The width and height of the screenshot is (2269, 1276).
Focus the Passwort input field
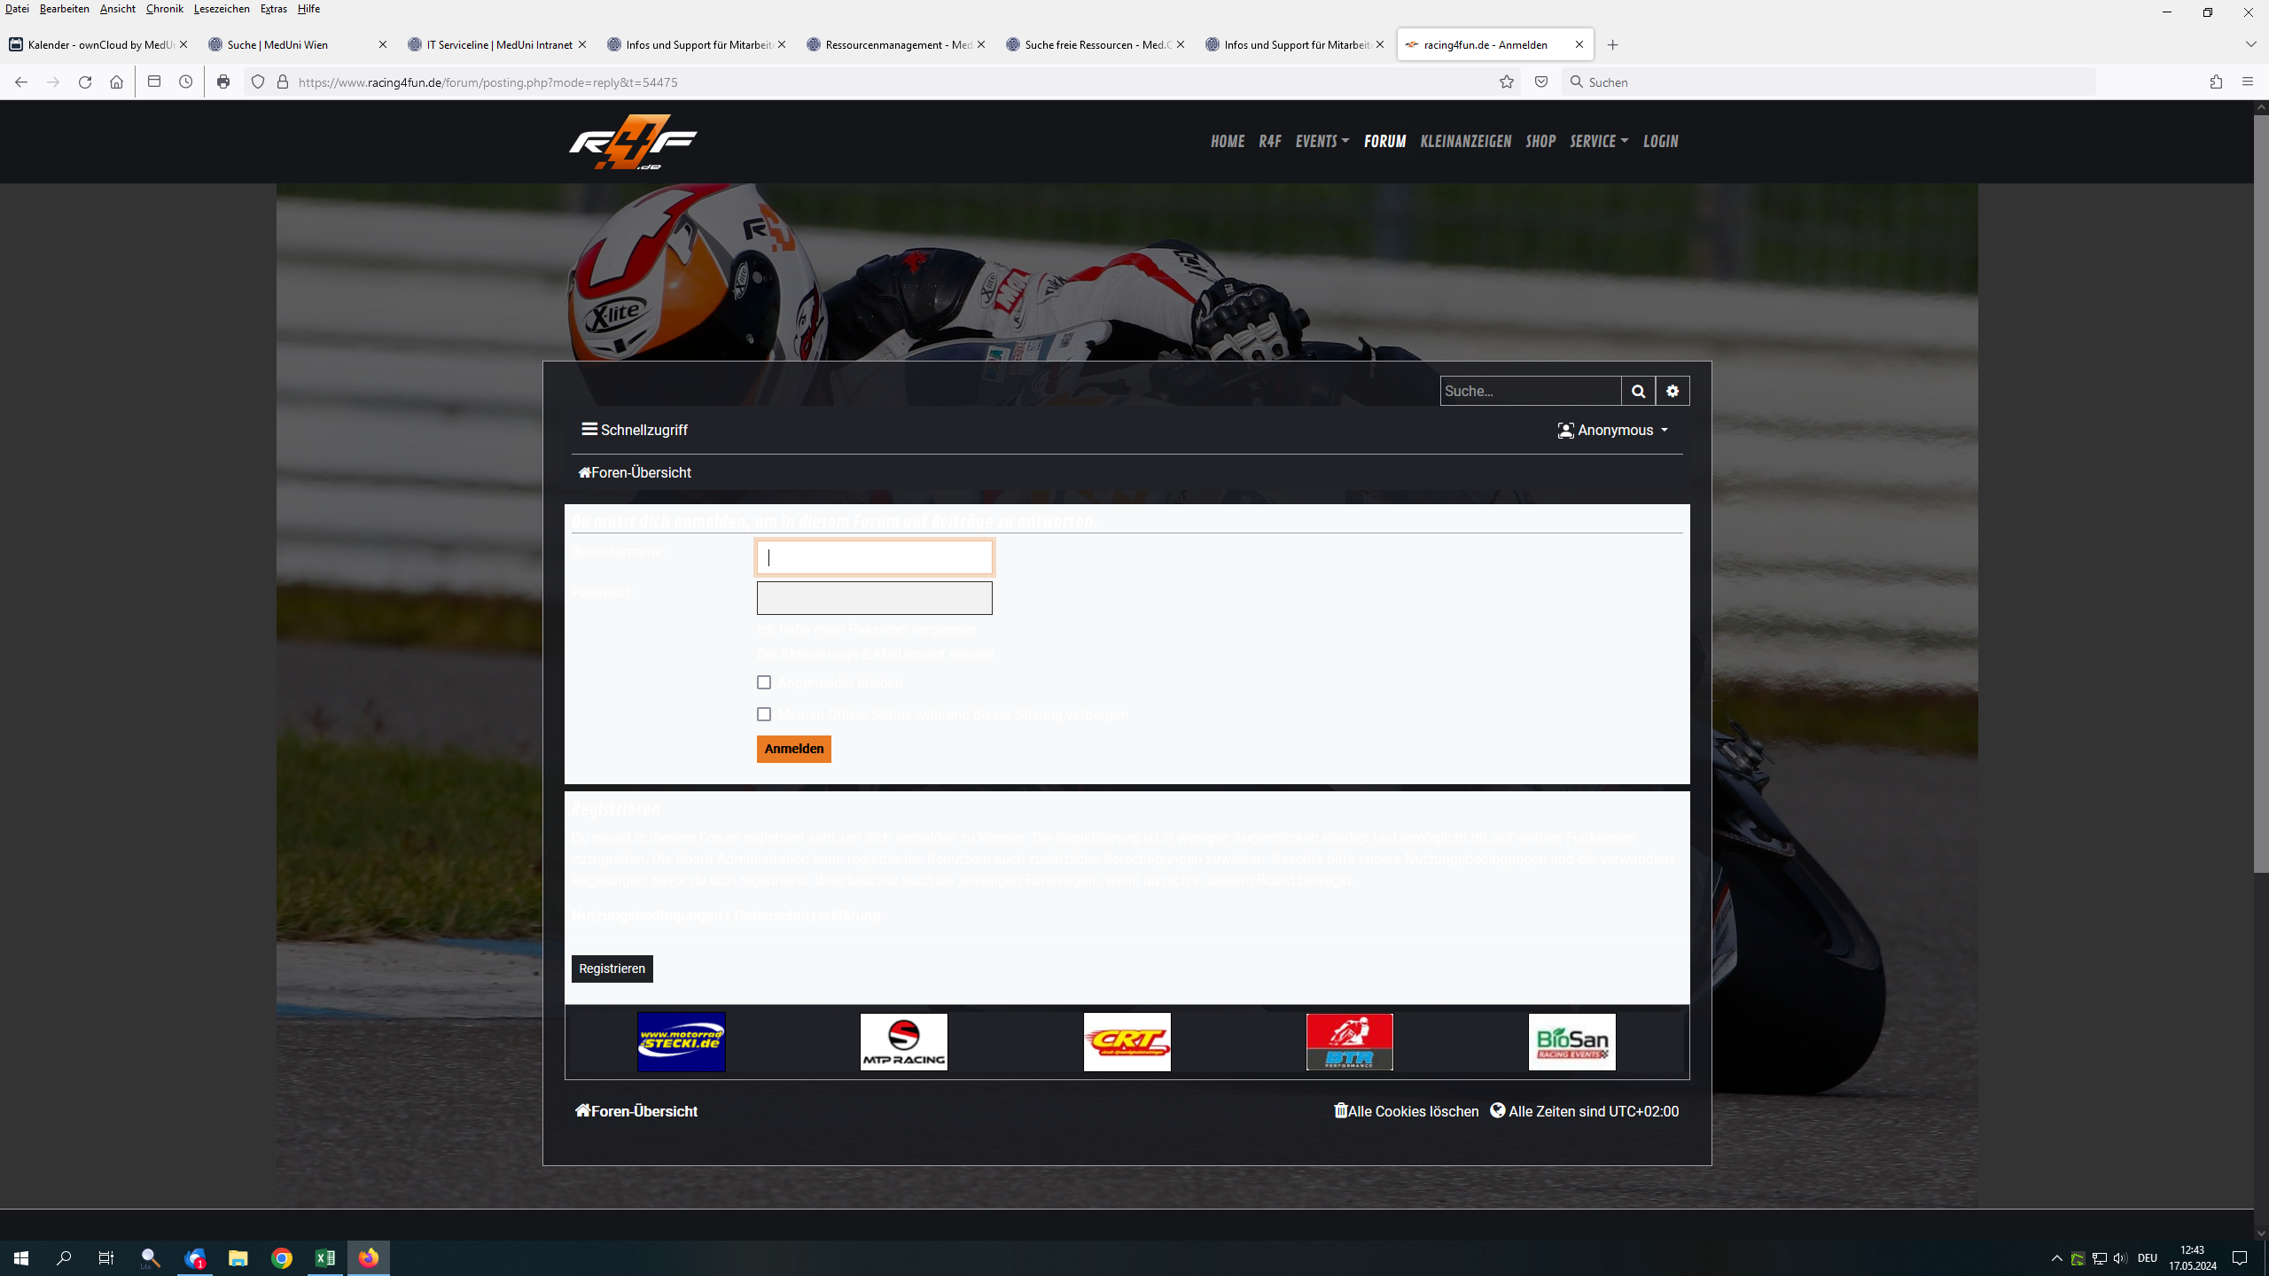(874, 599)
